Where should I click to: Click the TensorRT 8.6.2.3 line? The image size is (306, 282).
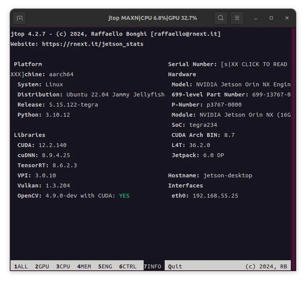pyautogui.click(x=47, y=166)
